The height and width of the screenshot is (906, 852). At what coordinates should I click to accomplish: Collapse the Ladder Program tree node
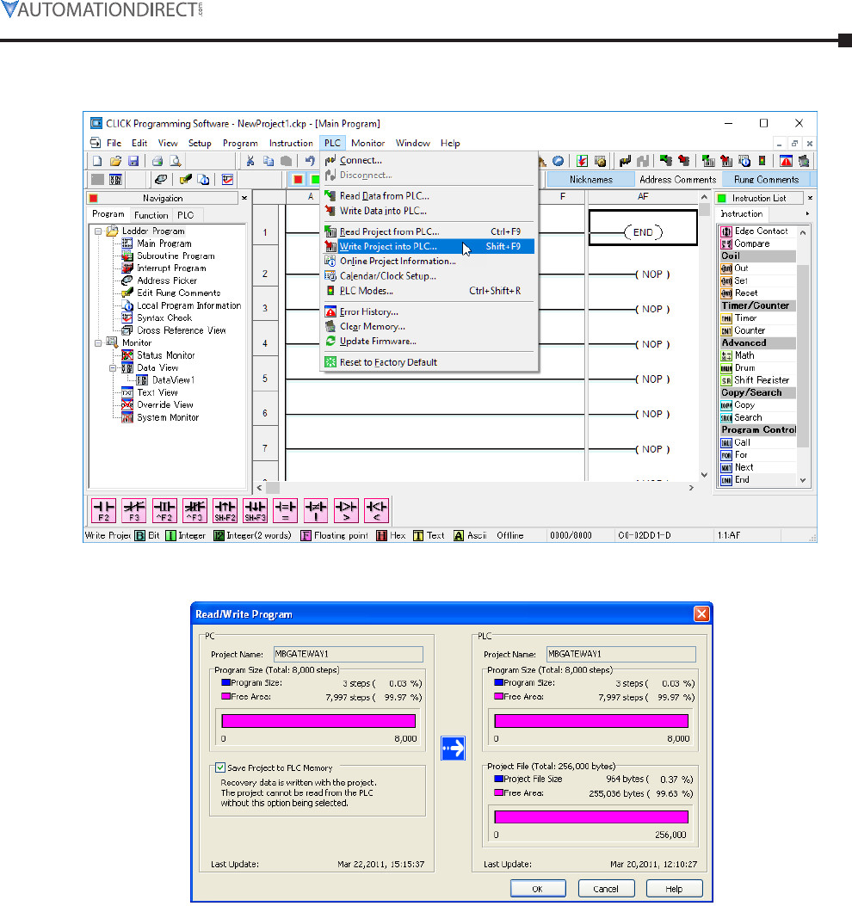point(98,231)
